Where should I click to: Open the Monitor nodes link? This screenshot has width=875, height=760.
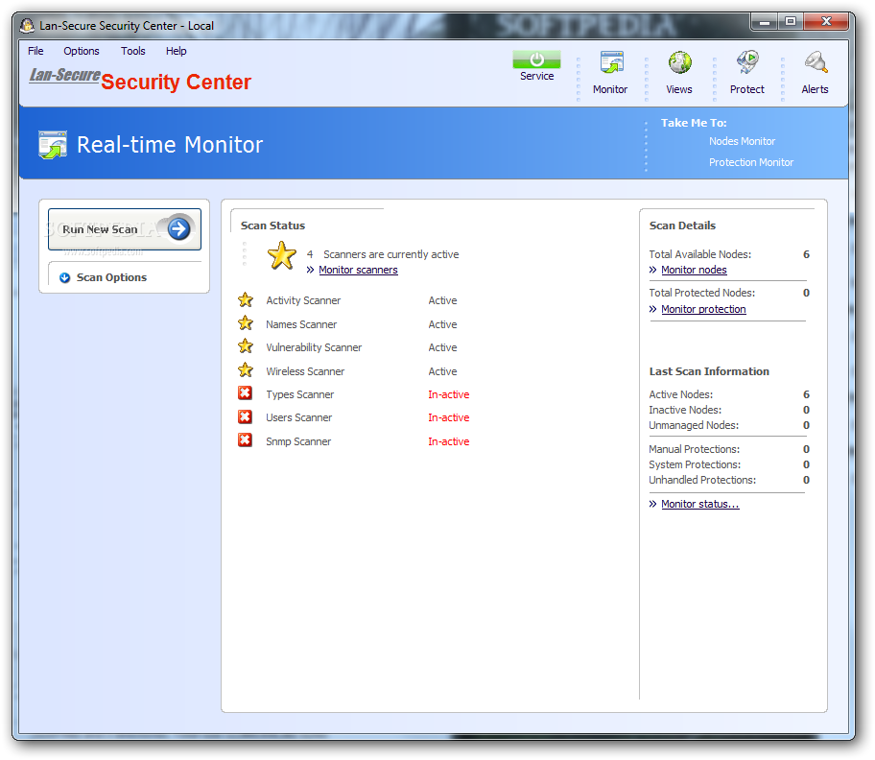point(694,270)
